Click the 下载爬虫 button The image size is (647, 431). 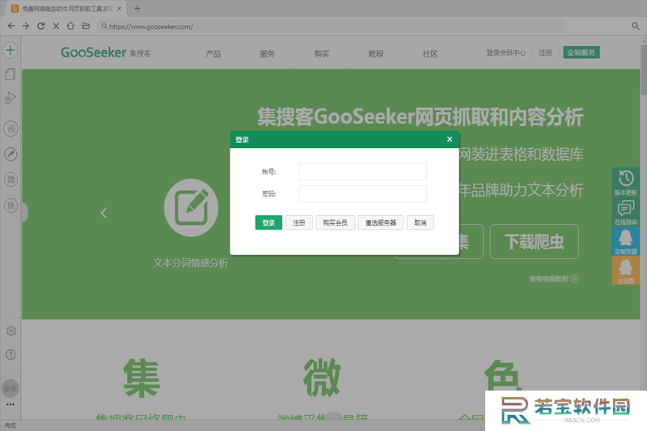click(x=534, y=241)
